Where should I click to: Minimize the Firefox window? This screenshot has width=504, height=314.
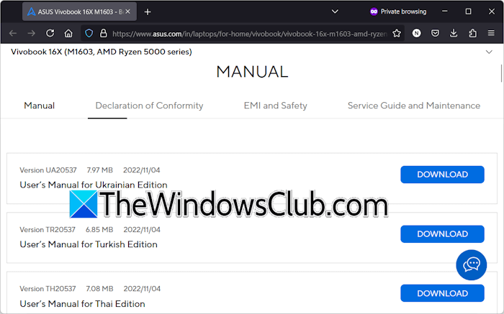[445, 11]
